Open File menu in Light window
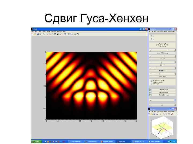Image resolution: width=193 pixels, height=144 pixels. point(32,31)
